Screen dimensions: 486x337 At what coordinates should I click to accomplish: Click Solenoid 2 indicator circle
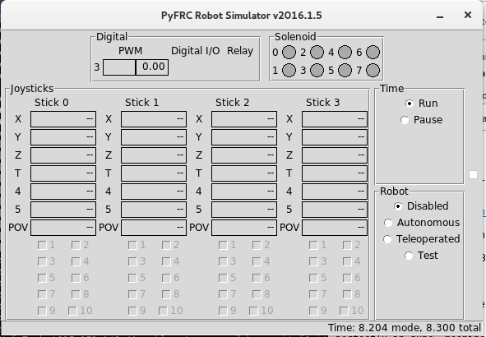pyautogui.click(x=317, y=52)
